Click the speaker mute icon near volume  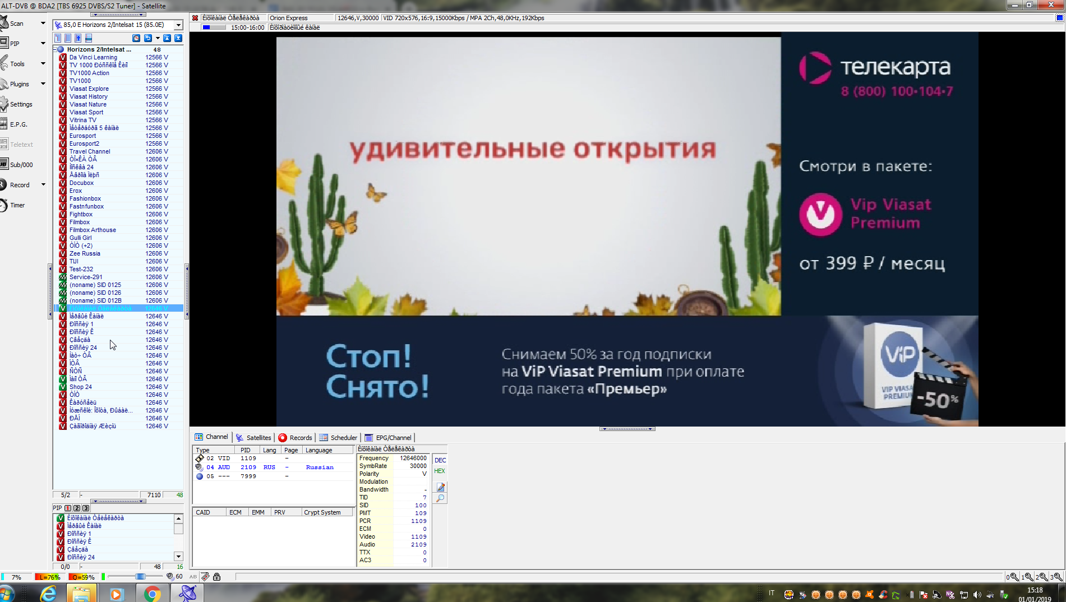[x=170, y=577]
